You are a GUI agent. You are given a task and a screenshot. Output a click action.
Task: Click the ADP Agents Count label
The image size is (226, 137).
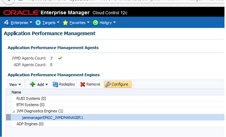30,65
